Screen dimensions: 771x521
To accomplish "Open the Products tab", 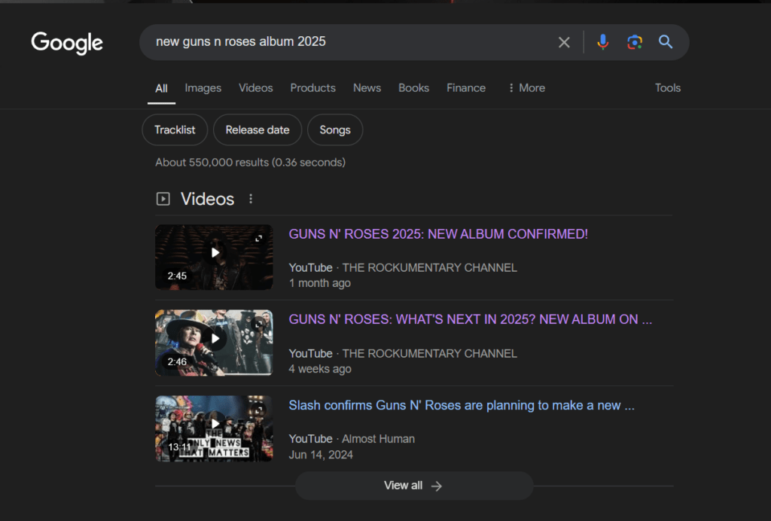I will (312, 88).
